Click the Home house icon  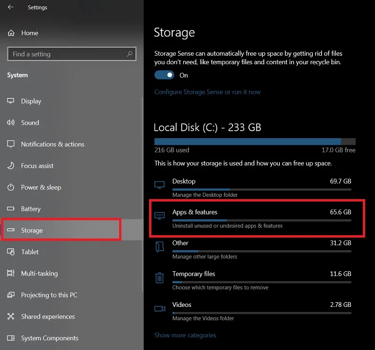tap(11, 33)
